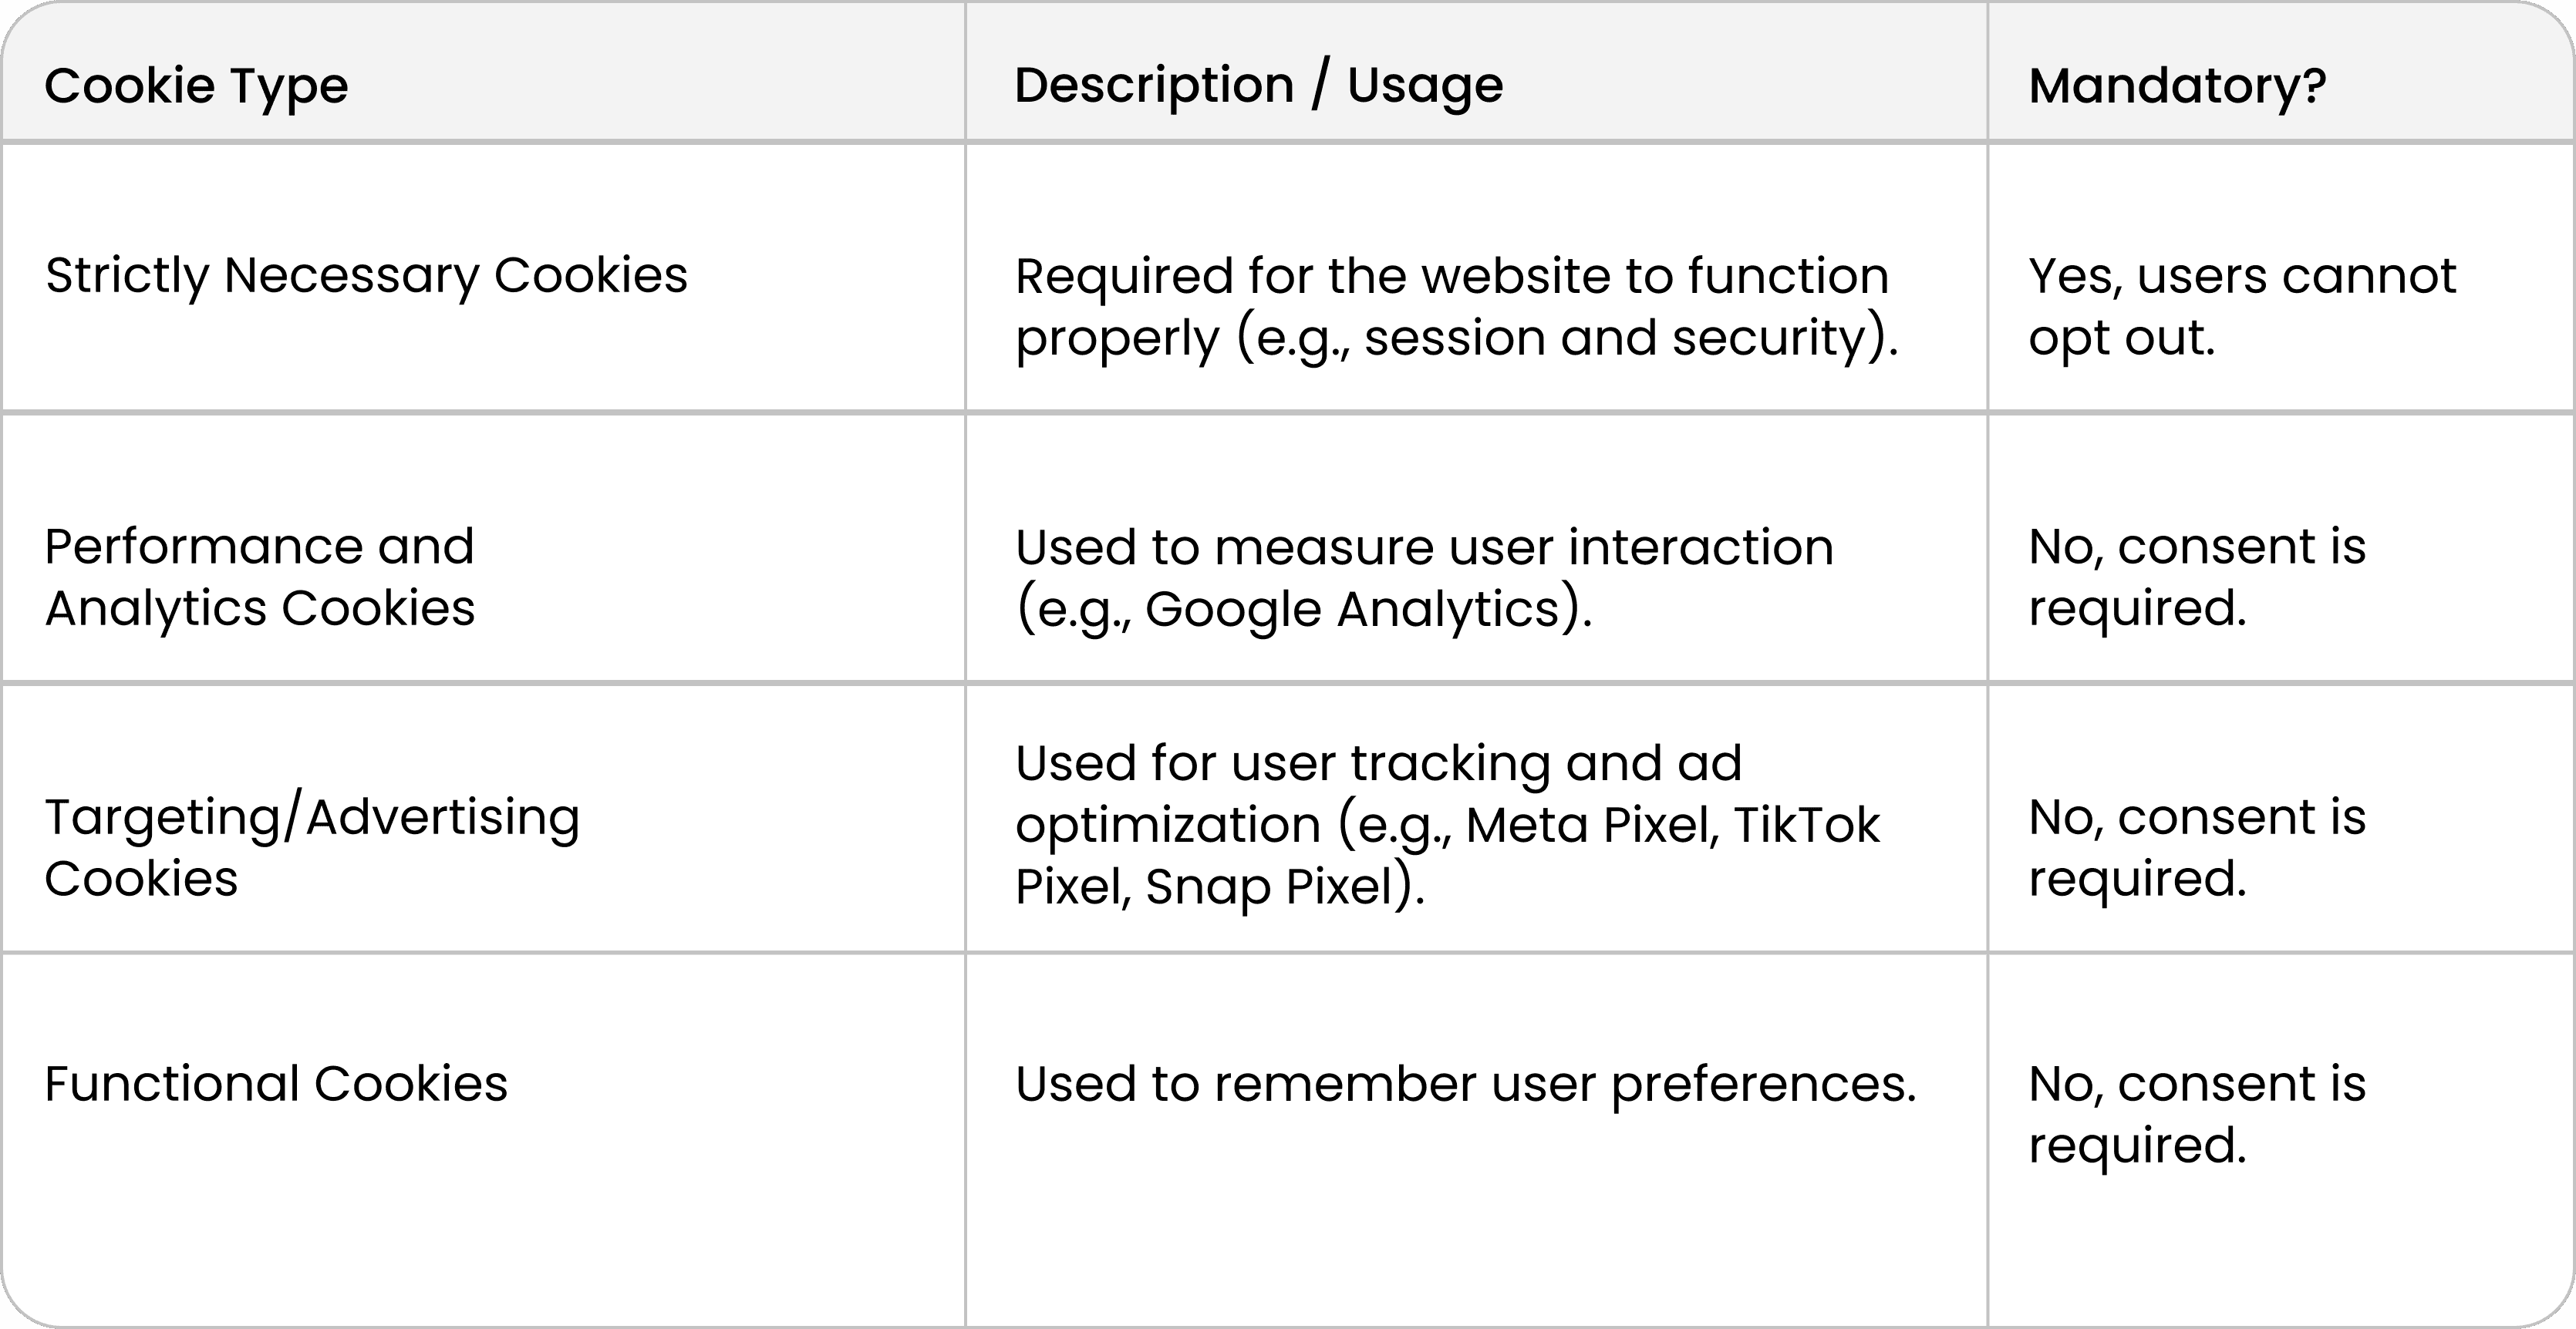The image size is (2576, 1329).
Task: Click the Cookie Type column header
Action: (x=196, y=85)
